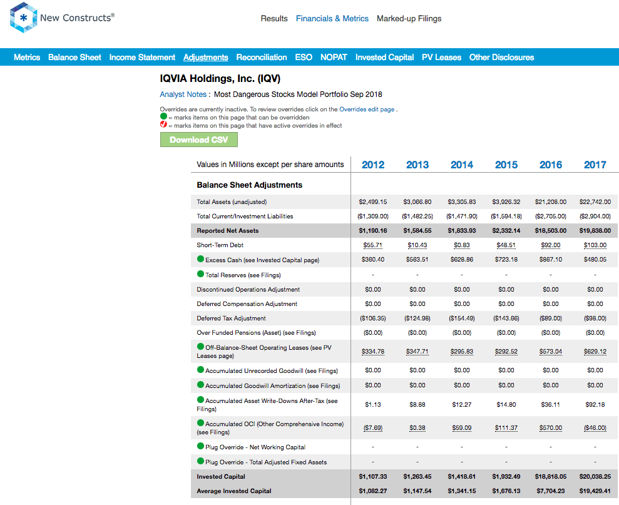Open the PV Leases tab
619x505 pixels.
[x=441, y=57]
